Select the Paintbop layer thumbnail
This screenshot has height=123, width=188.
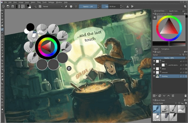pyautogui.click(x=157, y=76)
